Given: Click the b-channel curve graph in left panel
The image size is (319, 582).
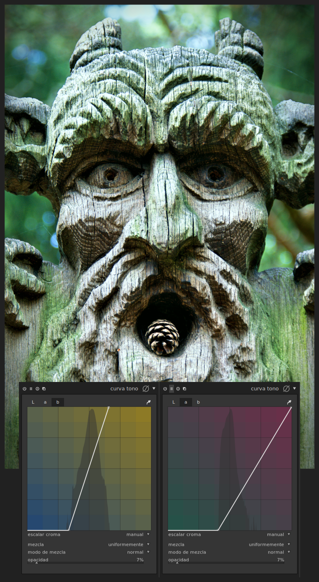Looking at the screenshot, I should coord(89,468).
